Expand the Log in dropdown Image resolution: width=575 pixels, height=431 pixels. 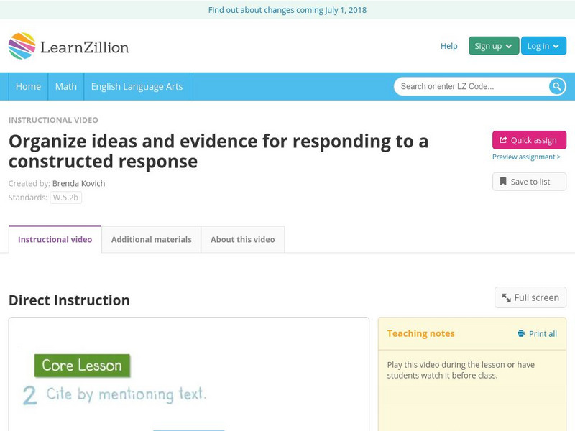543,46
